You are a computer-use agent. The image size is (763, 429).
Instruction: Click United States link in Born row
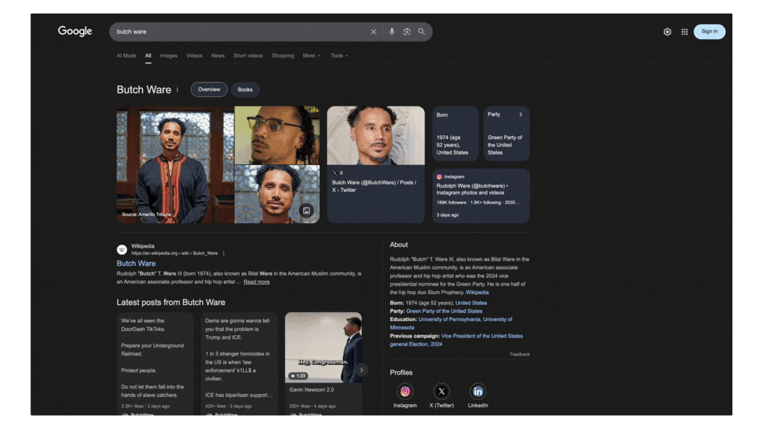tap(471, 303)
